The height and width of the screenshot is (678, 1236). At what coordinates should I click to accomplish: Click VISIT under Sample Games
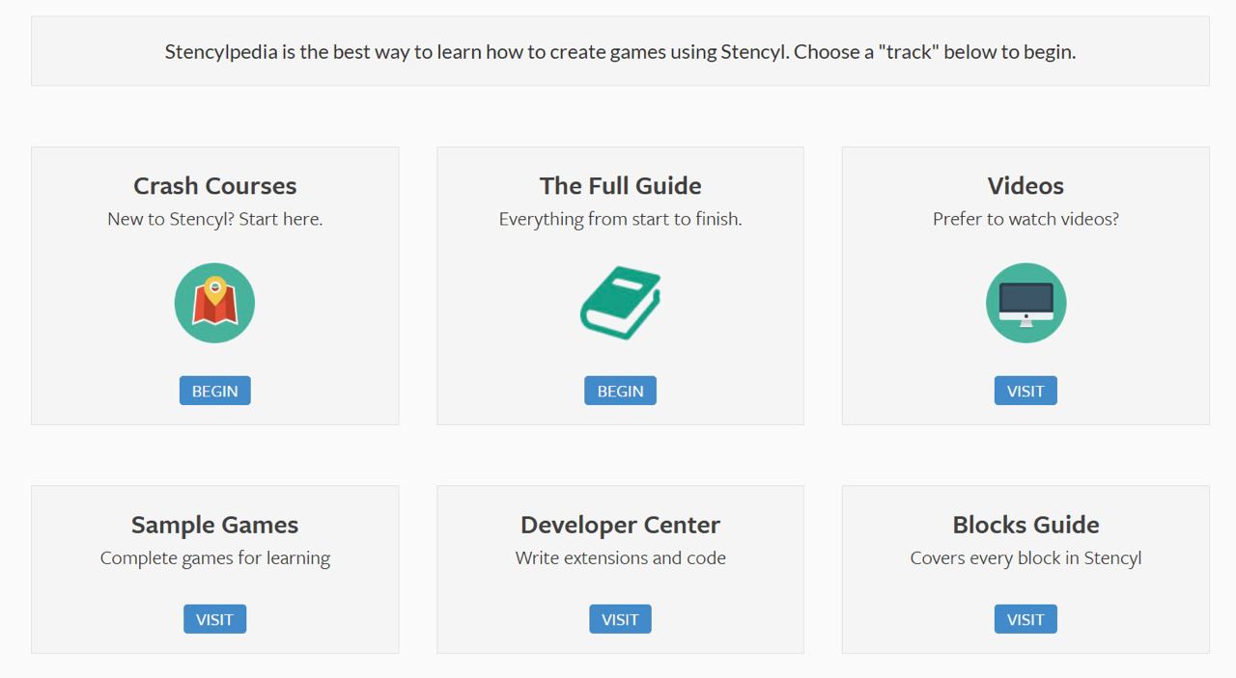(214, 618)
